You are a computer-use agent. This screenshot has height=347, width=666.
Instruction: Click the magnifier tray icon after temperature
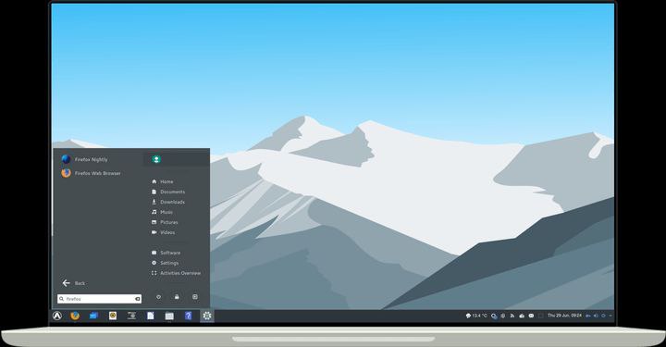click(494, 316)
